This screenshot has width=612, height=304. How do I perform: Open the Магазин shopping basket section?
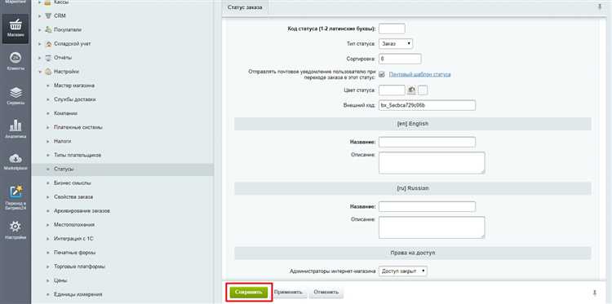pyautogui.click(x=16, y=29)
